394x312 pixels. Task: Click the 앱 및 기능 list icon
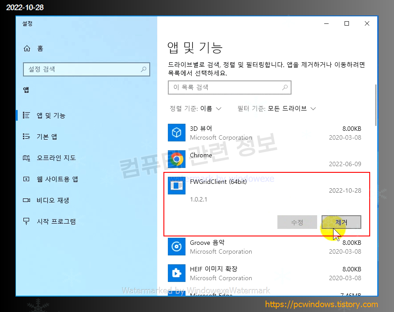[x=27, y=115]
